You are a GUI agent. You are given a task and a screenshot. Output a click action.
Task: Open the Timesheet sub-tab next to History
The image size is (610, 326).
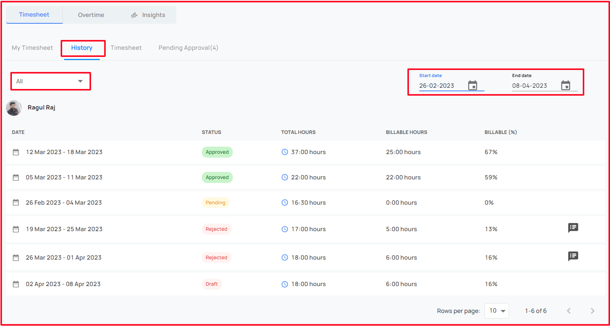tap(126, 48)
